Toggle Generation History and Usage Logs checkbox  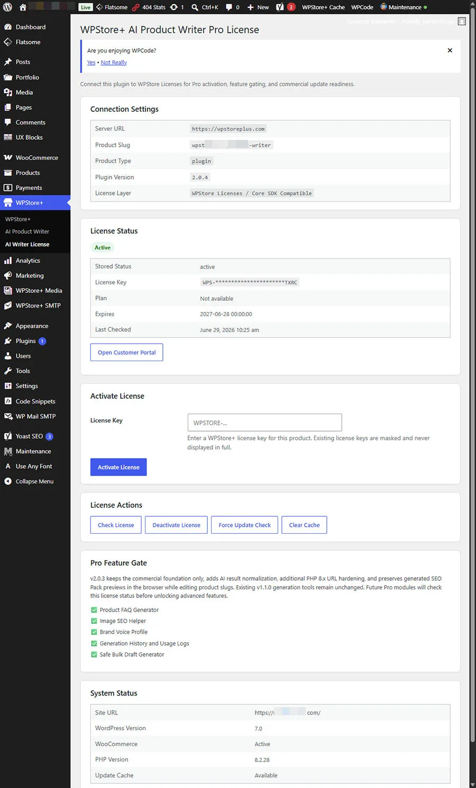coord(94,643)
